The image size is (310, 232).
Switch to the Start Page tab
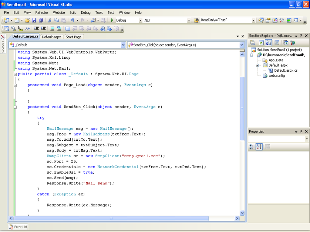pos(73,37)
